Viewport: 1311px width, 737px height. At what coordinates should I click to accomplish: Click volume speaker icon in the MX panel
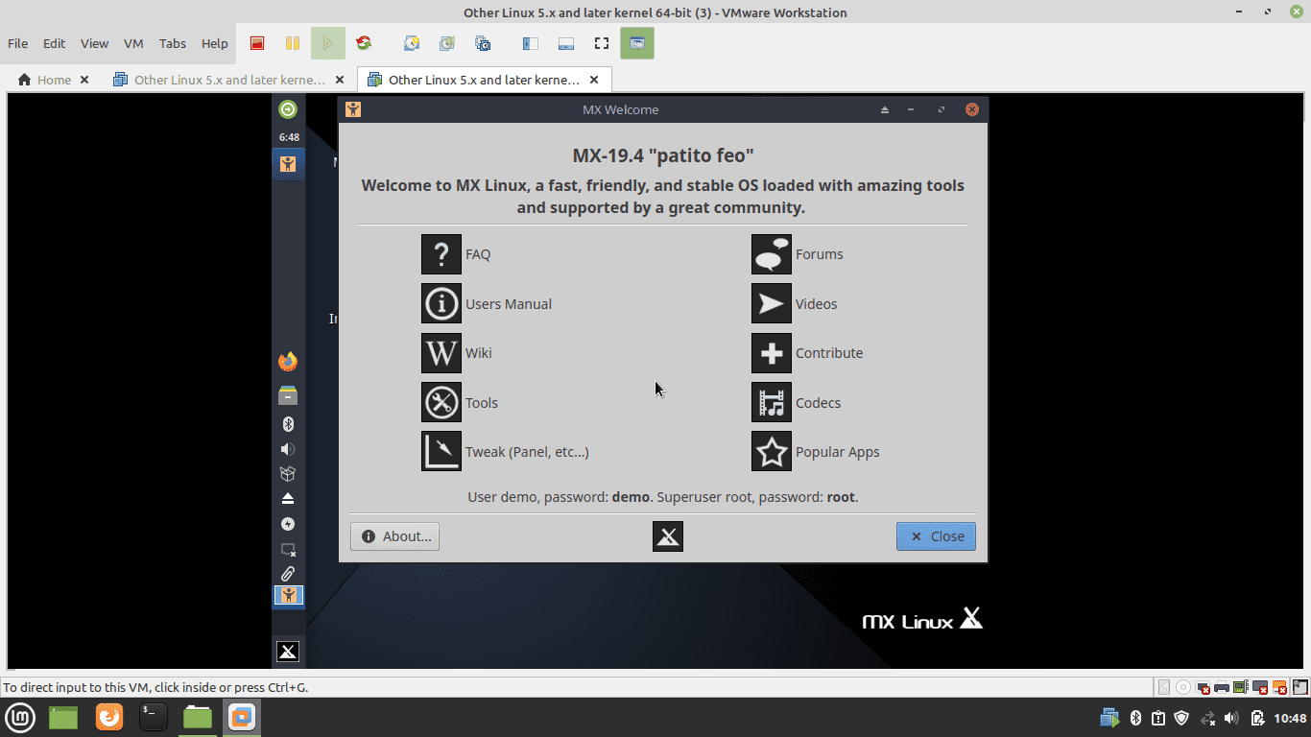pyautogui.click(x=288, y=449)
